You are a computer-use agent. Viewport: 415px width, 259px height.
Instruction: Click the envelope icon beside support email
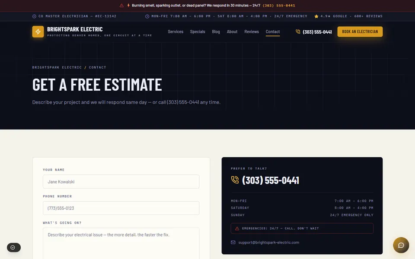click(233, 242)
